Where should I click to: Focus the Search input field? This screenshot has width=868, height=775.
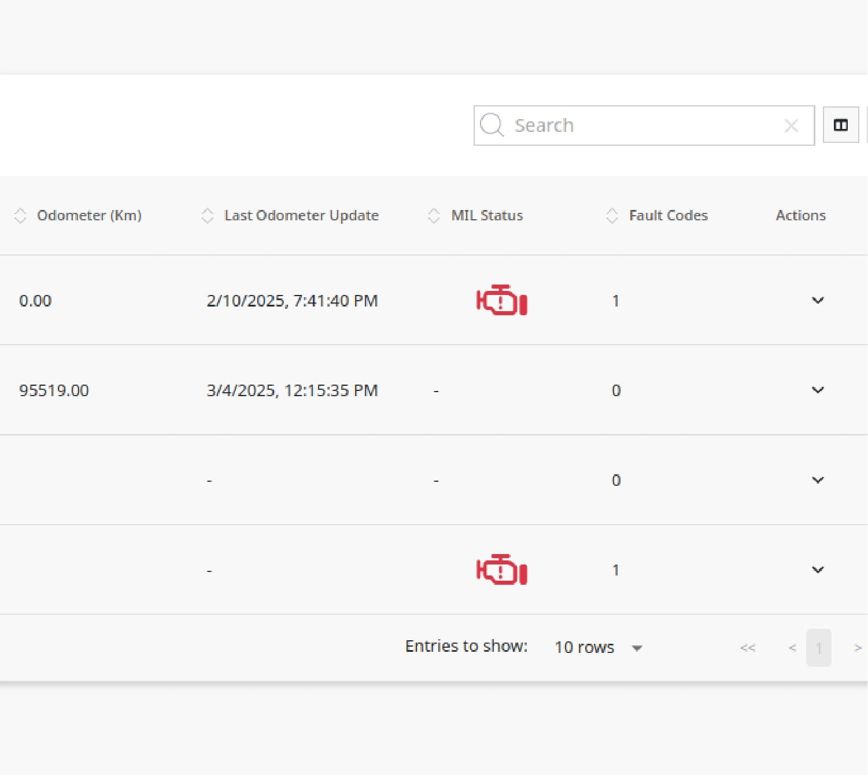coord(644,126)
